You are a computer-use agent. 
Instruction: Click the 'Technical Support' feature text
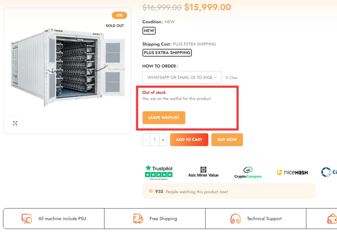click(264, 219)
